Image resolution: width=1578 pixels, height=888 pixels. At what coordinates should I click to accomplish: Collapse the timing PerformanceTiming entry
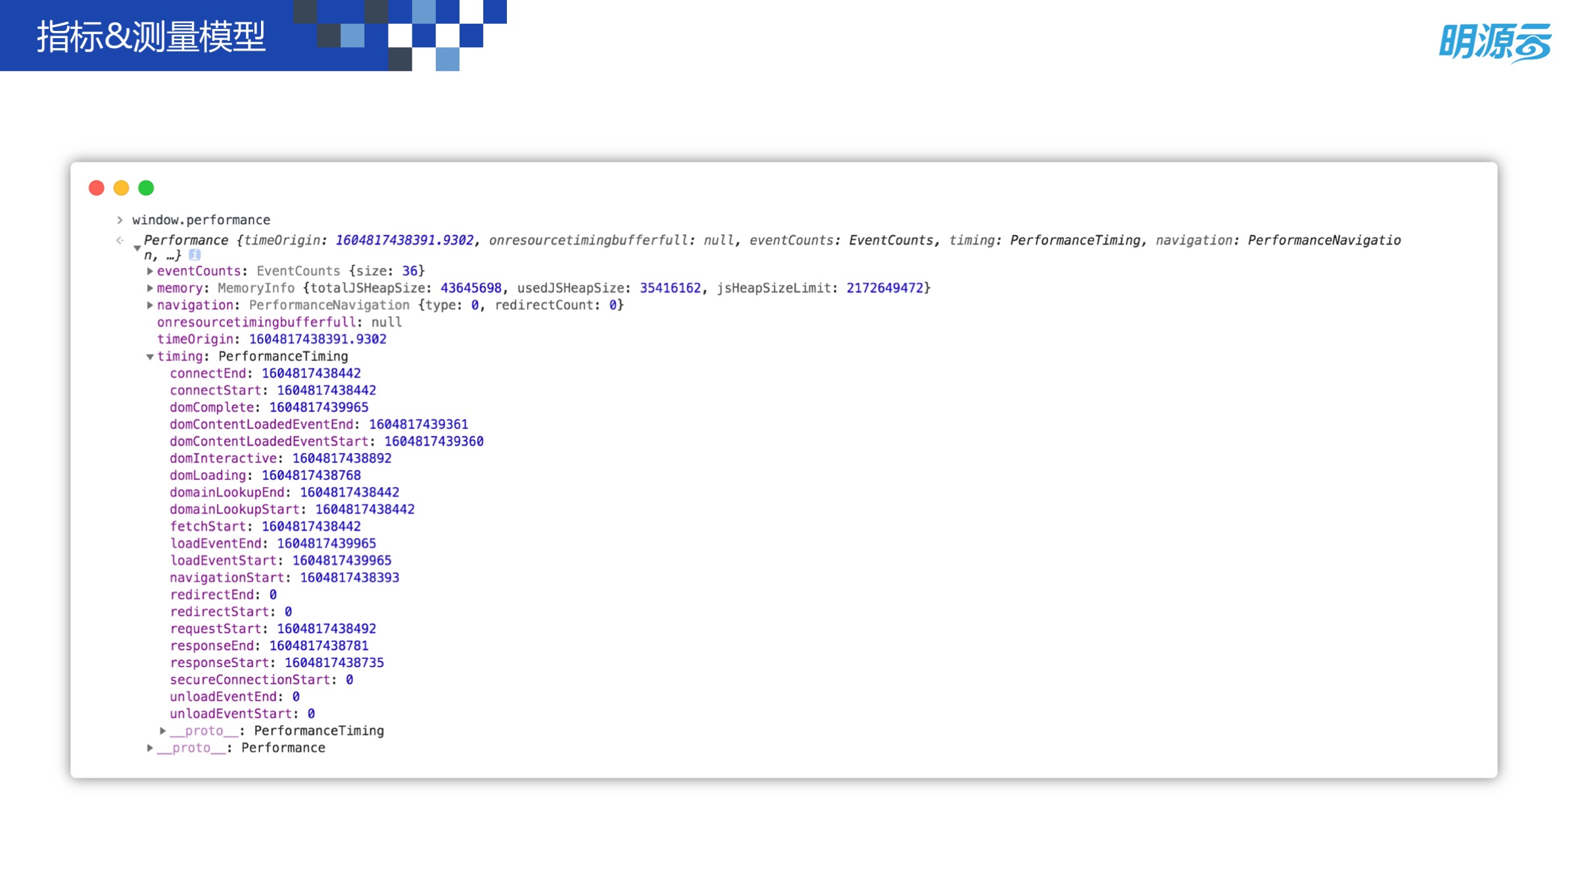[x=150, y=357]
